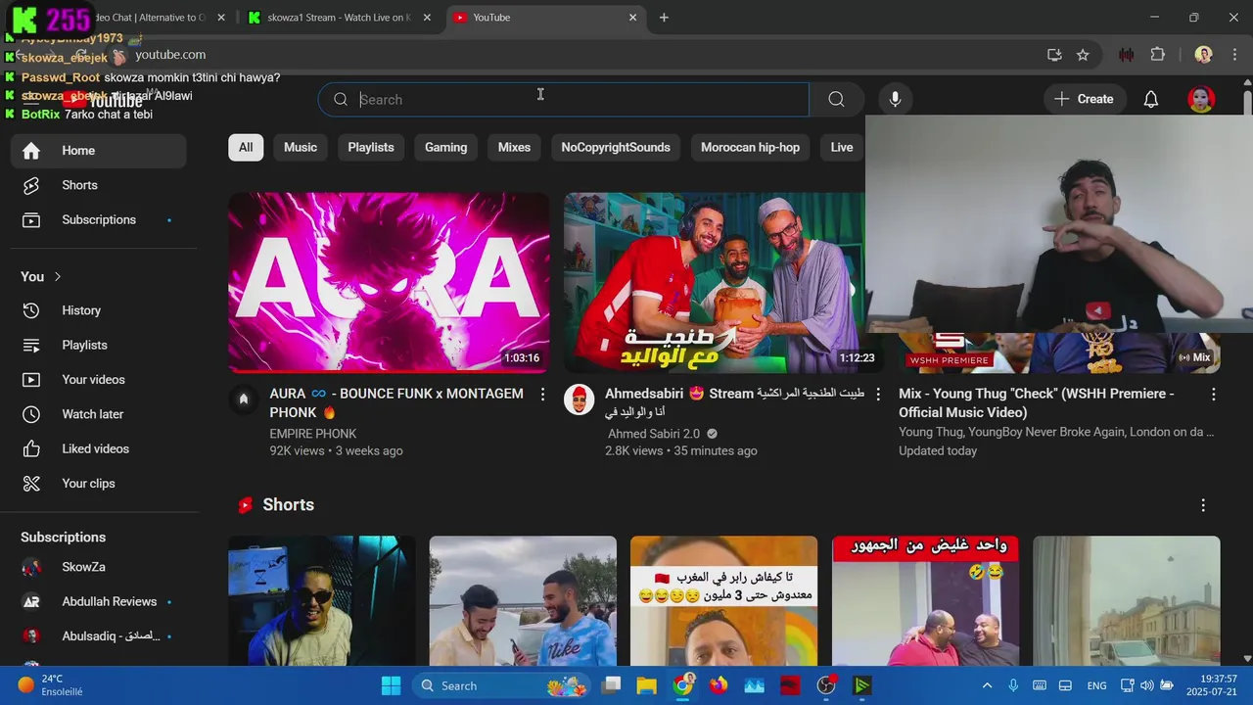Open the clock and date panel
The width and height of the screenshot is (1253, 705).
click(1211, 684)
